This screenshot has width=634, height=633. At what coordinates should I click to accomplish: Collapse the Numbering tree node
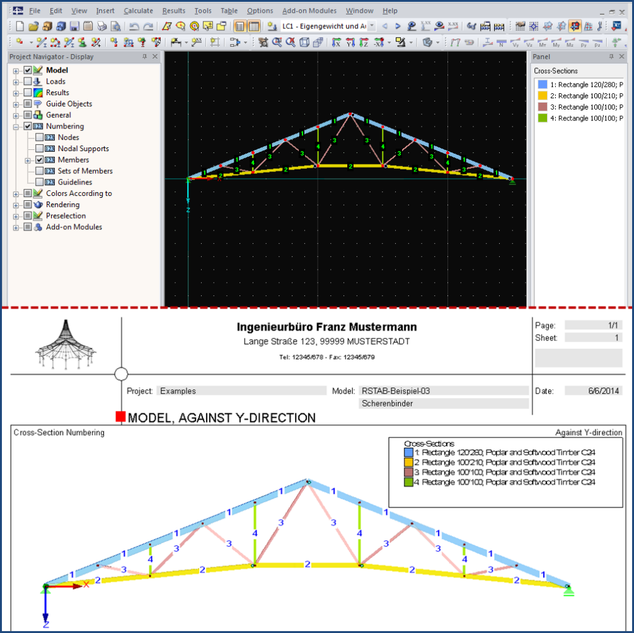16,127
